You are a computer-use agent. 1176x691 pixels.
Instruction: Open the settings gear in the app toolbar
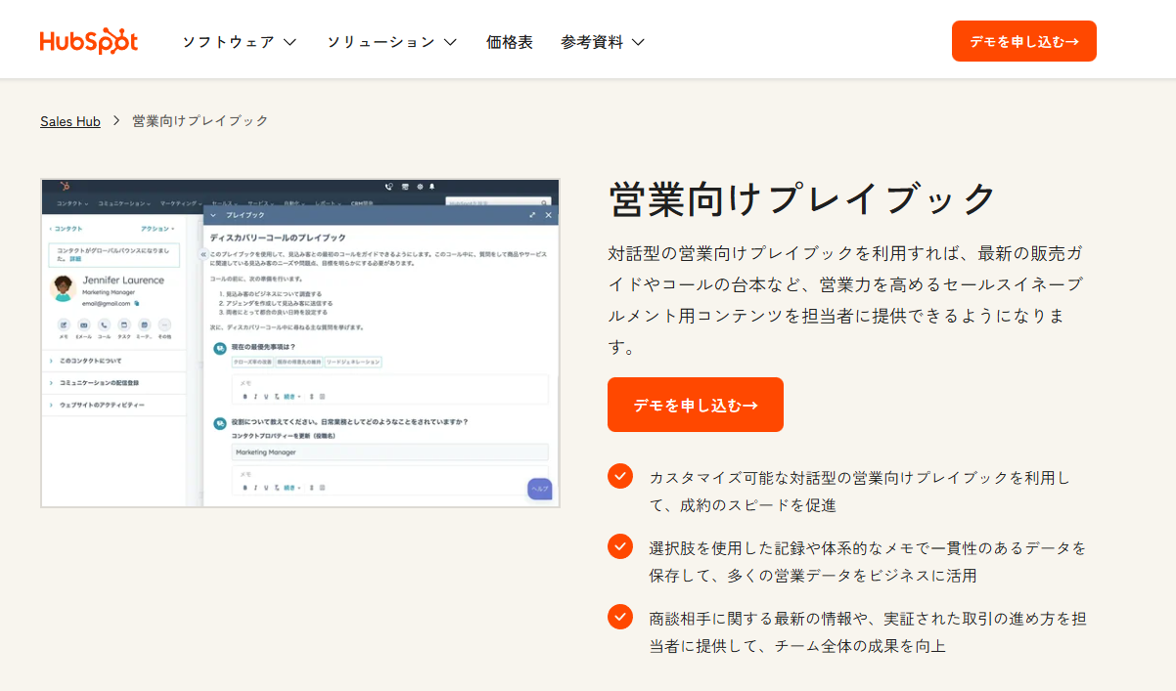(419, 186)
